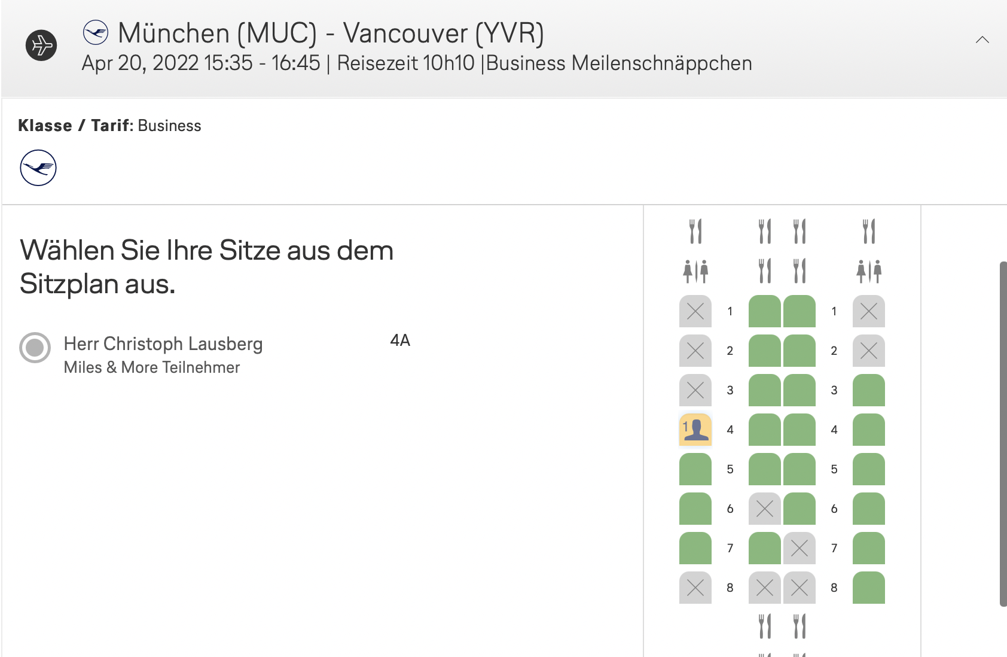Choose the left window seat in row 5

tap(695, 469)
